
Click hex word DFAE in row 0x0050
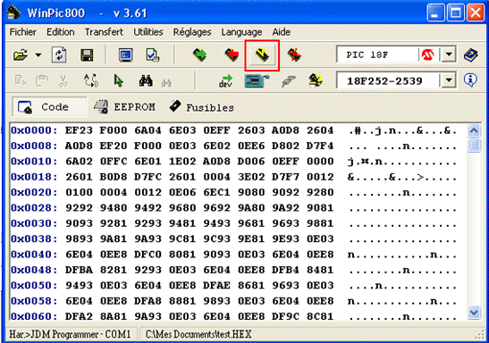click(x=216, y=285)
